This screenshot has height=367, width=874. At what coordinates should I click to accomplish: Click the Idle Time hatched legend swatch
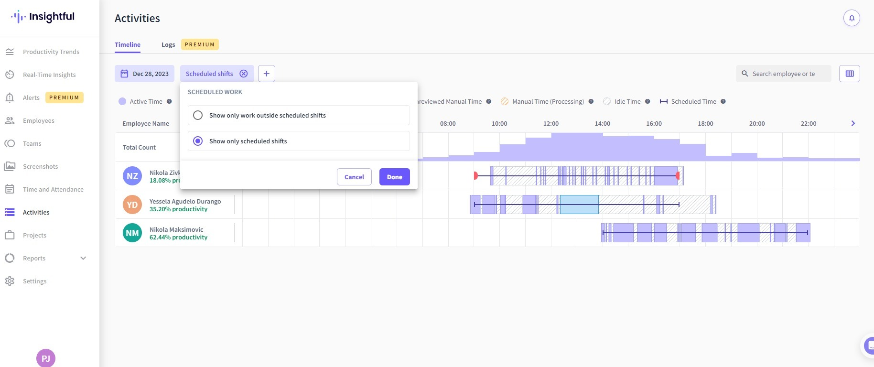tap(607, 101)
